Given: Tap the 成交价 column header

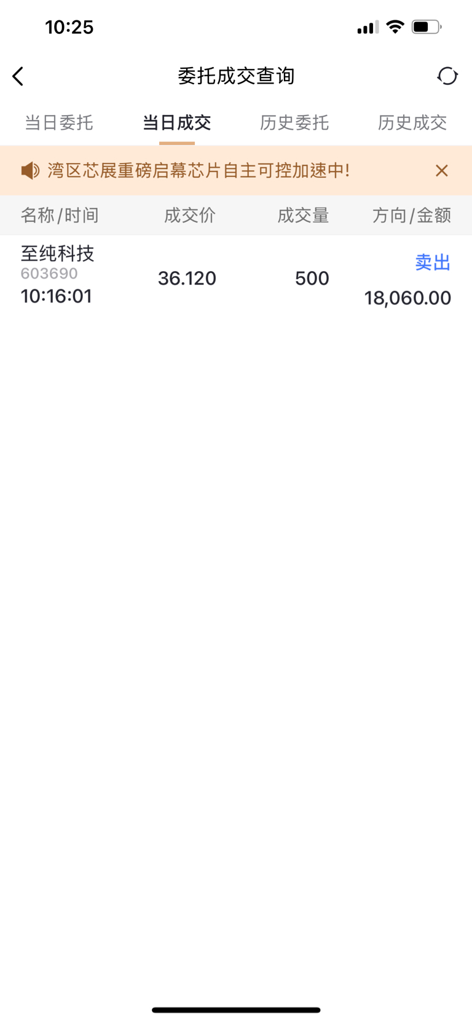Looking at the screenshot, I should 190,215.
